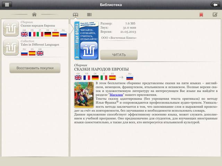This screenshot has width=222, height=166.
Task: Tap the Восстановить покупки button
Action: (35, 68)
